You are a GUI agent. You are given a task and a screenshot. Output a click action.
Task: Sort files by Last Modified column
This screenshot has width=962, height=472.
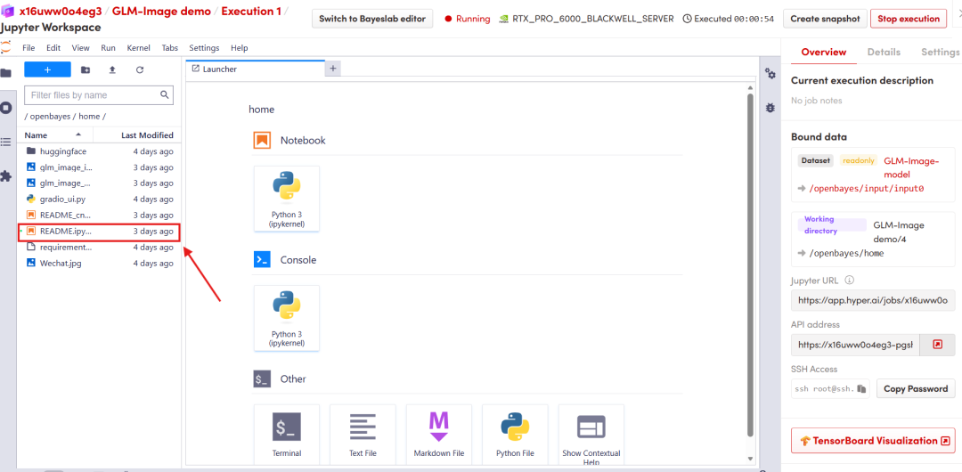[x=147, y=135]
